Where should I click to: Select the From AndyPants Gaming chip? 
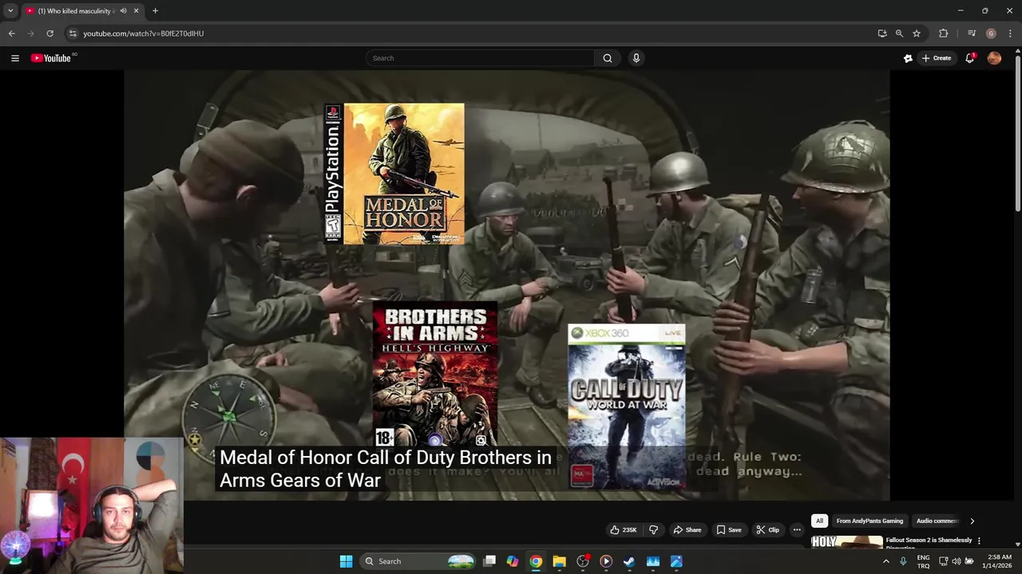869,521
